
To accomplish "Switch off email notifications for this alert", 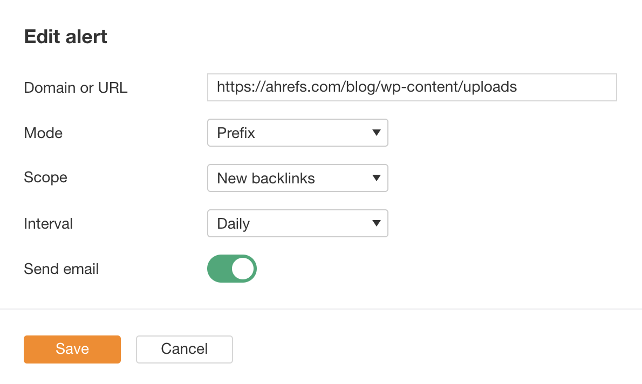I will pos(232,269).
